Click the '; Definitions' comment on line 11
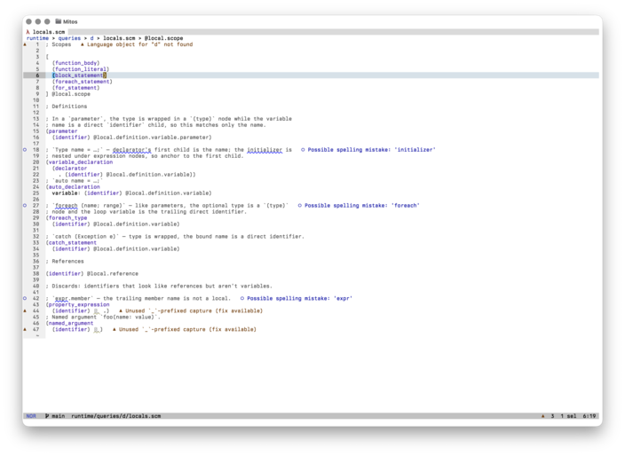Image resolution: width=625 pixels, height=456 pixels. (67, 106)
